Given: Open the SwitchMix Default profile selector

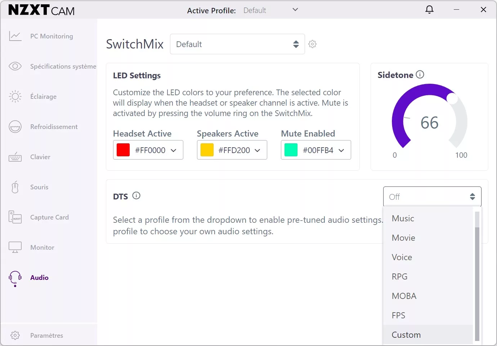Looking at the screenshot, I should 237,44.
